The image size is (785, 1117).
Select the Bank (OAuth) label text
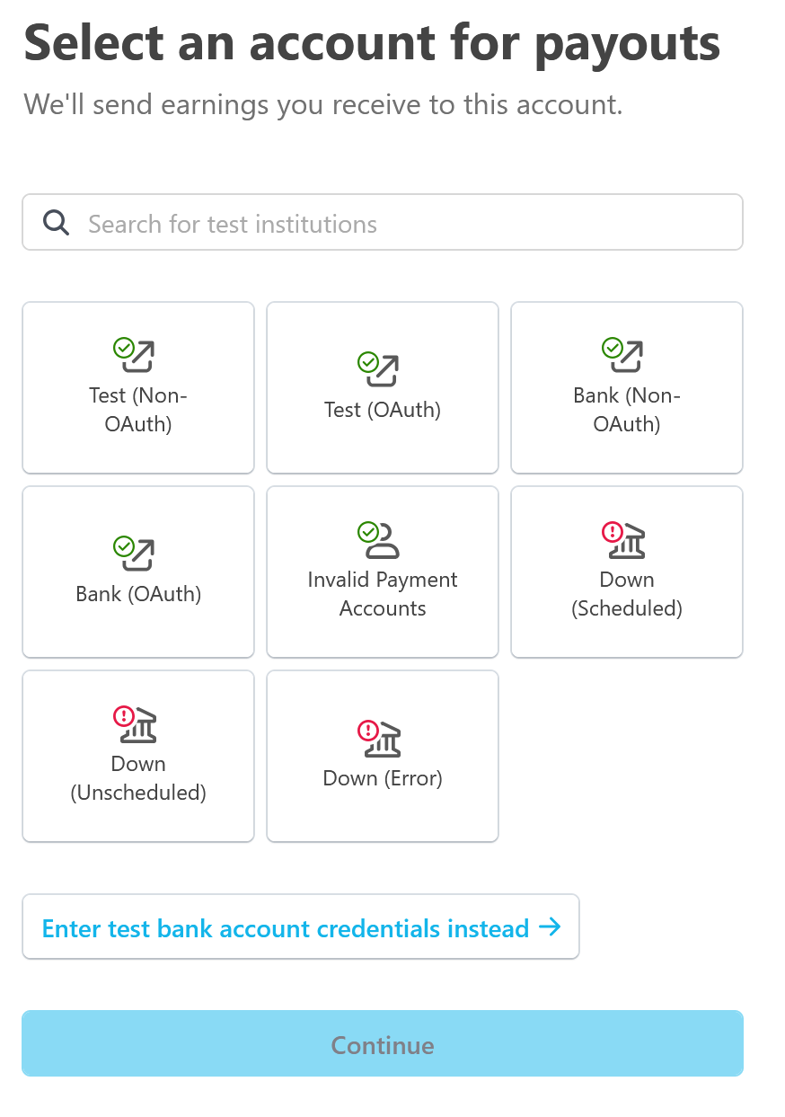[x=138, y=594]
